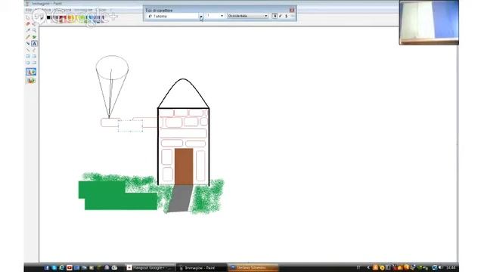Open the font size dropdown
484x272 pixels.
pos(222,16)
